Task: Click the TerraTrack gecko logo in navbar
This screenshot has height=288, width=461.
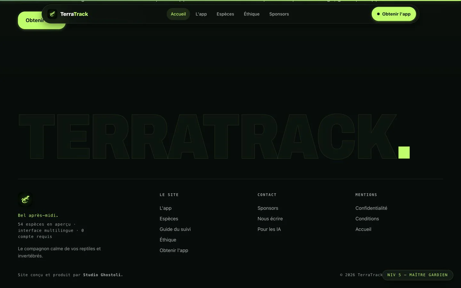Action: pos(52,14)
